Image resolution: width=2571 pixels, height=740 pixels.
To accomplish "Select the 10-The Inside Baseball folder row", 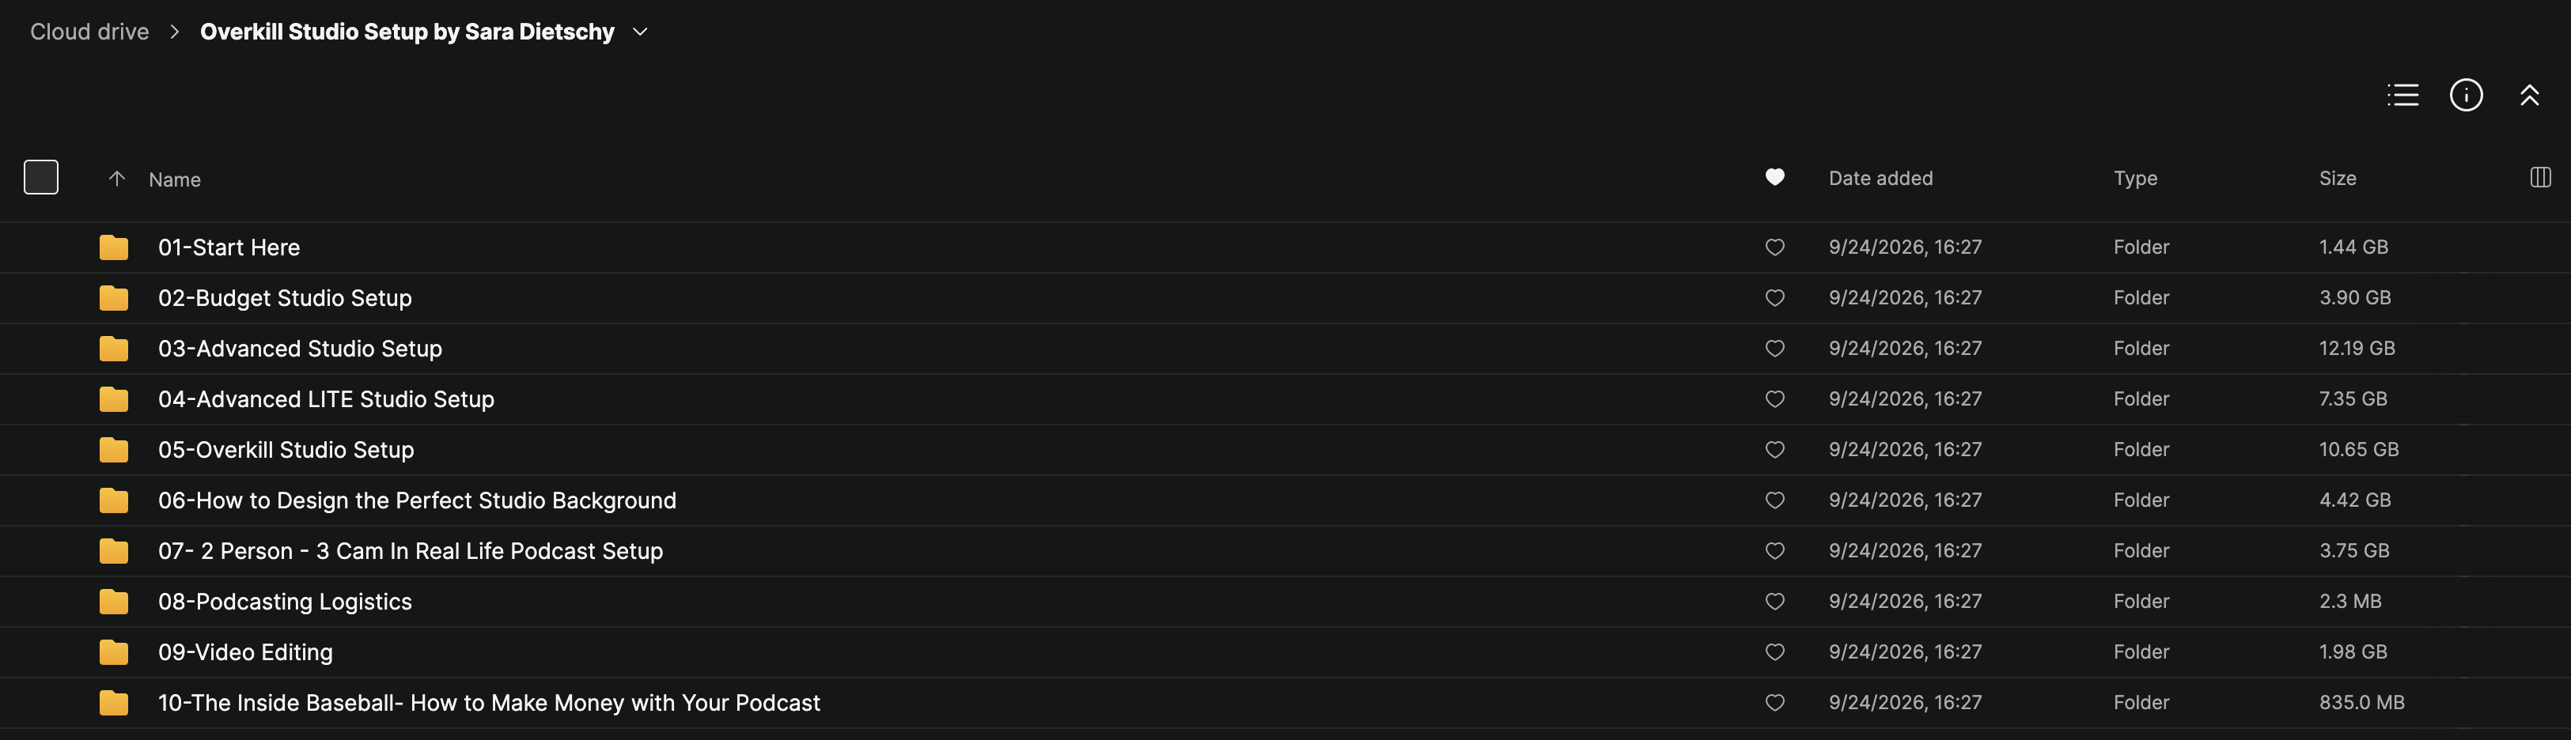I will pyautogui.click(x=1285, y=703).
